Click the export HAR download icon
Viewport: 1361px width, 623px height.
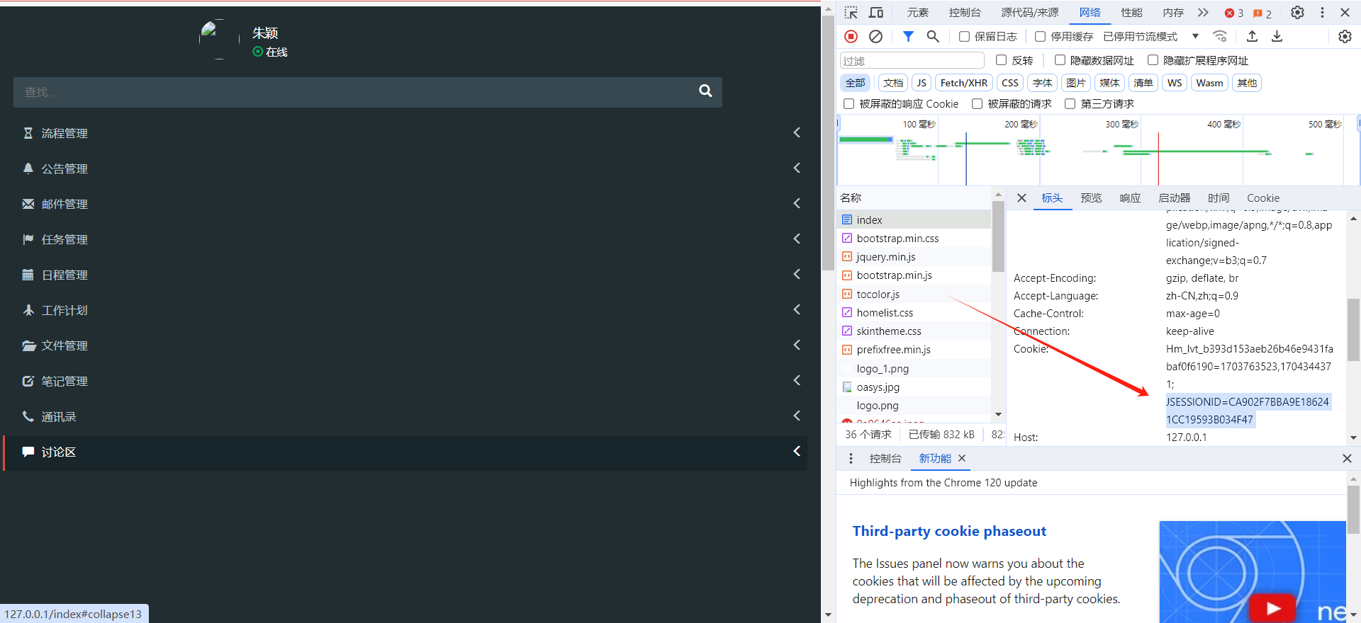(x=1277, y=36)
